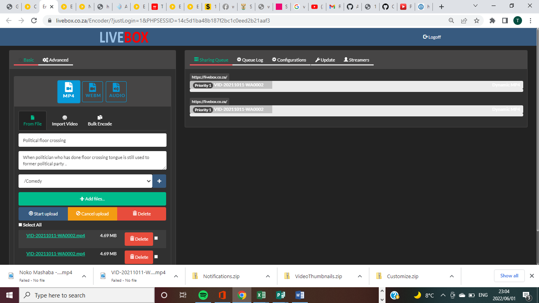This screenshot has width=539, height=303.
Task: Switch to the Import Video tab
Action: (x=64, y=121)
